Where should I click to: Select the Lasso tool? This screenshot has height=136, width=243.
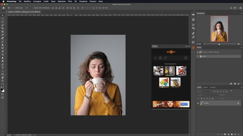3,22
